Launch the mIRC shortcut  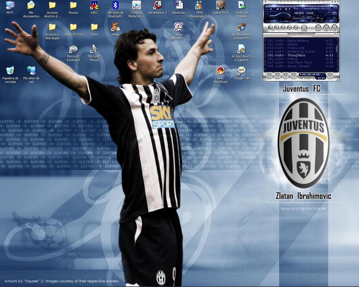(x=94, y=7)
